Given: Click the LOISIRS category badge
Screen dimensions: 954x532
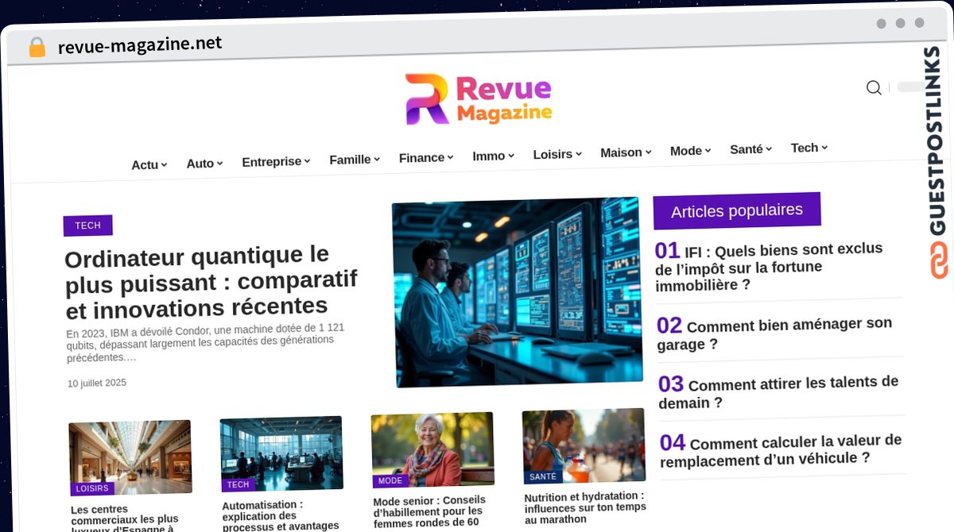Looking at the screenshot, I should (92, 488).
